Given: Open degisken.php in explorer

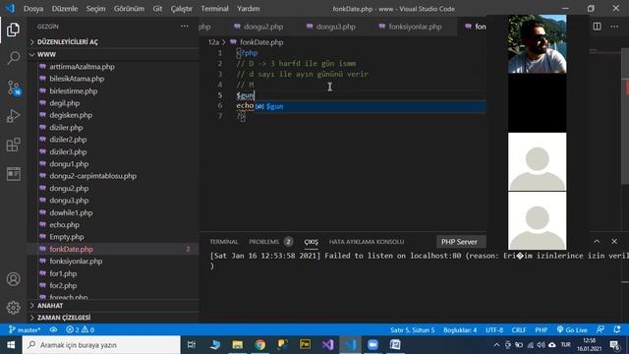Looking at the screenshot, I should (x=71, y=115).
